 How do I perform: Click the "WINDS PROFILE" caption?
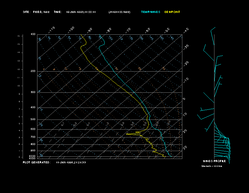click(214, 161)
